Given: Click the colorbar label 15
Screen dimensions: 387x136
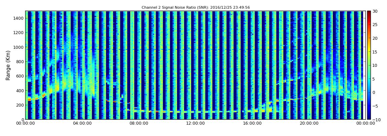Looking at the screenshot, I should [x=375, y=52].
